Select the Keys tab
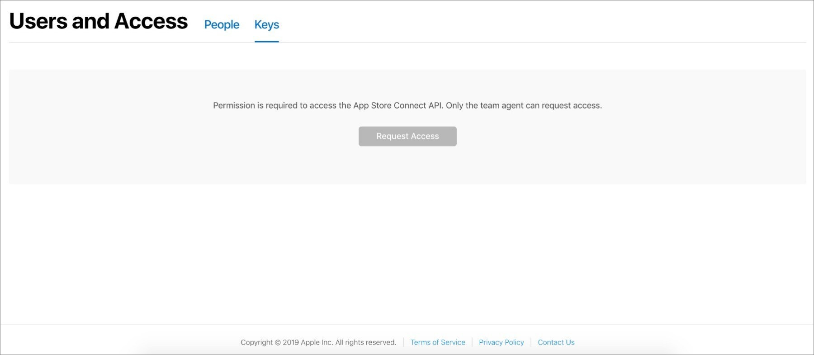The image size is (814, 355). click(x=266, y=25)
